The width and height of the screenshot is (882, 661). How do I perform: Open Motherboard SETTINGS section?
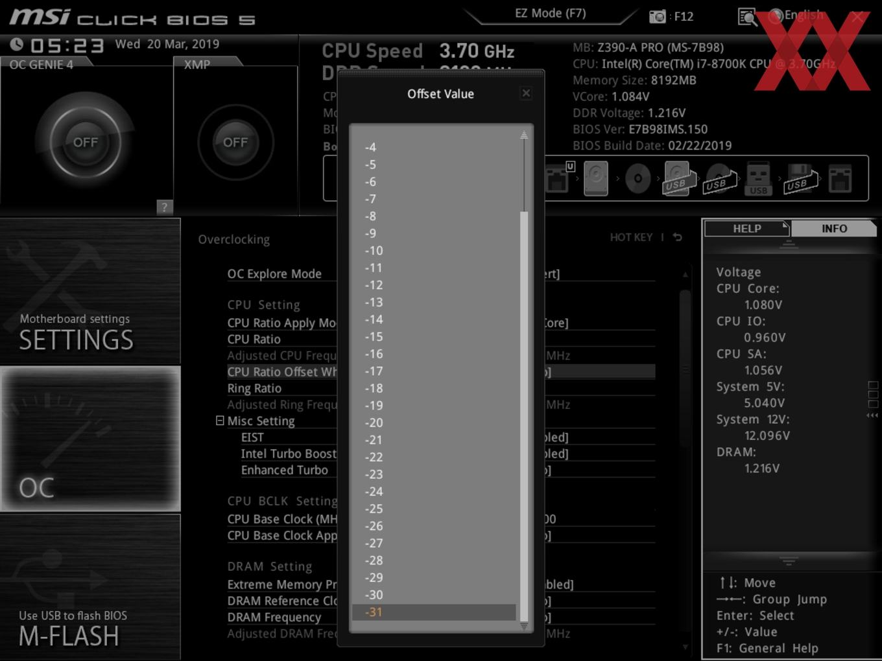point(90,291)
